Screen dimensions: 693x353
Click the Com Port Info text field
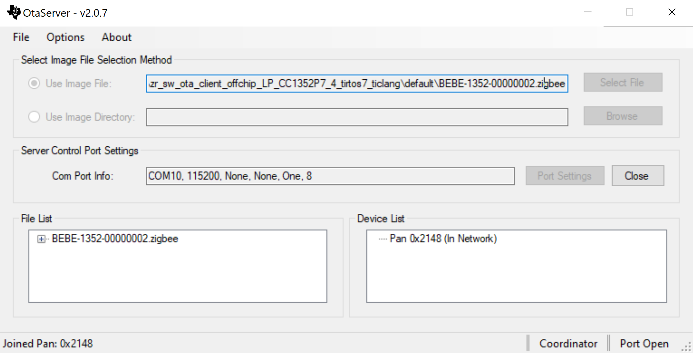click(x=330, y=176)
